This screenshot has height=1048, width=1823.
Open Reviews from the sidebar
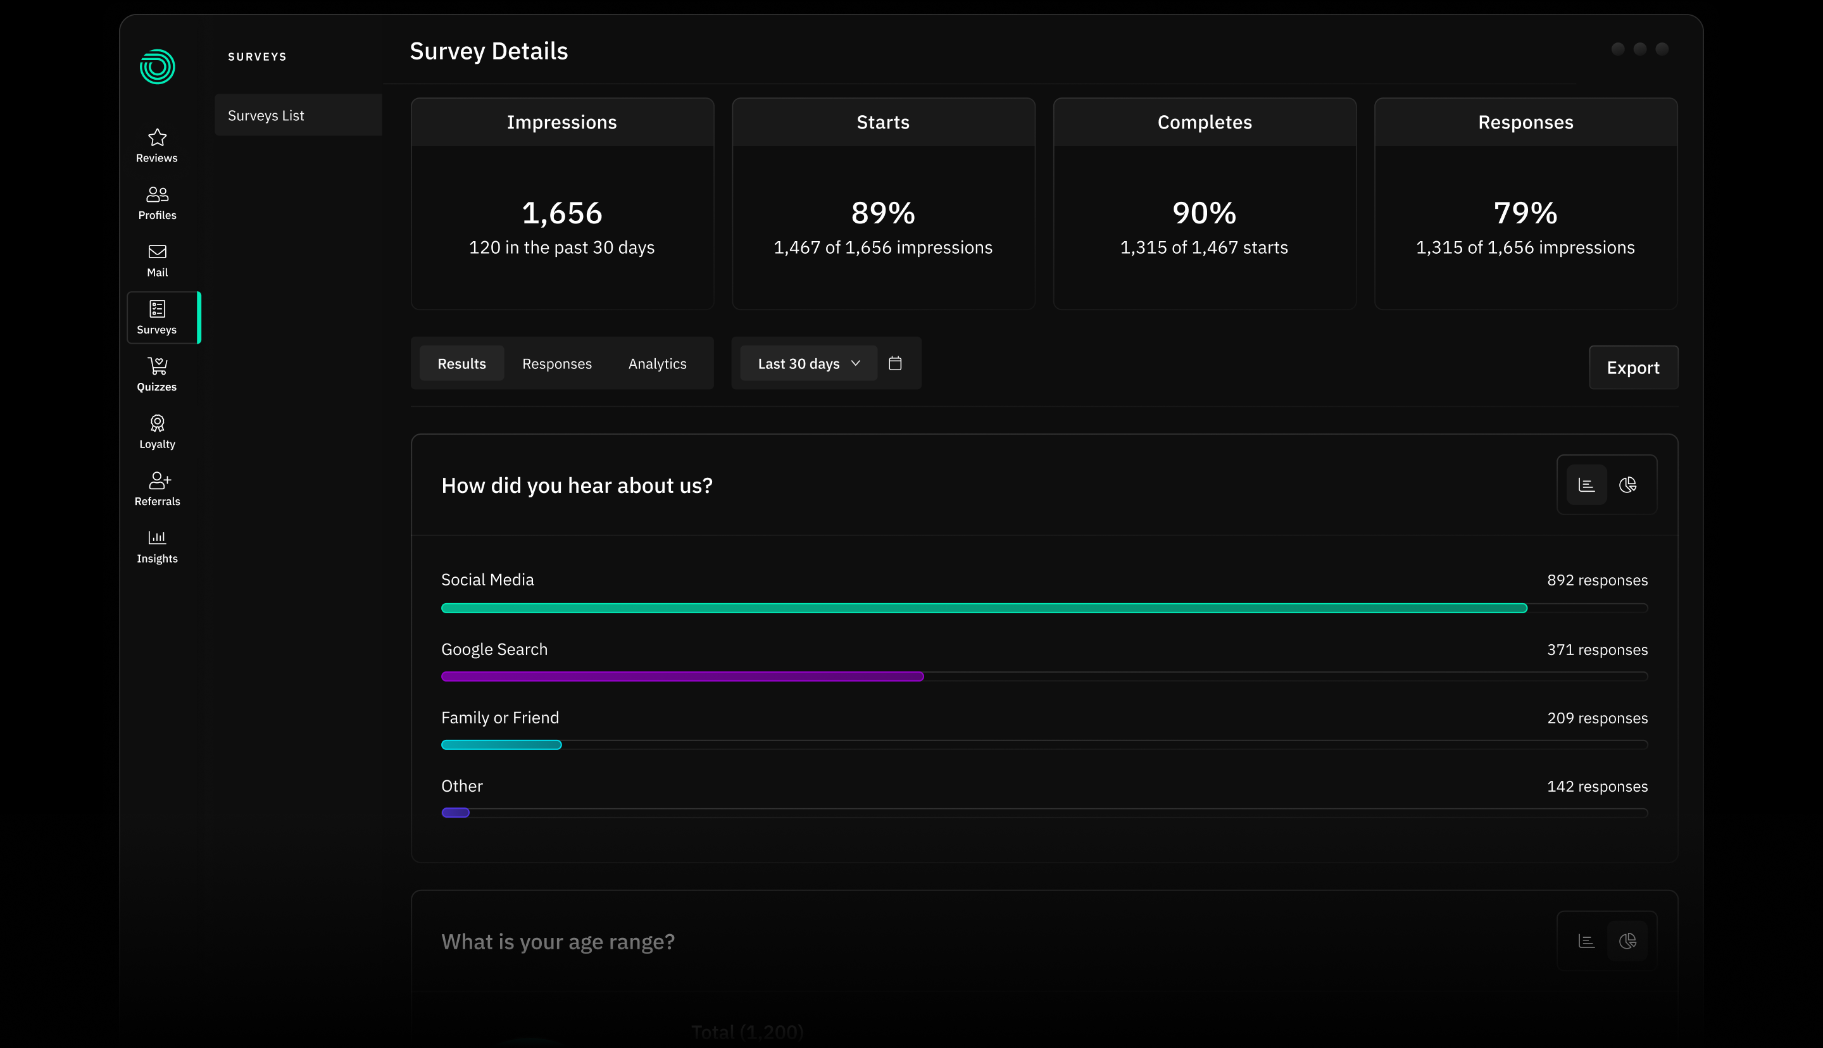[157, 146]
